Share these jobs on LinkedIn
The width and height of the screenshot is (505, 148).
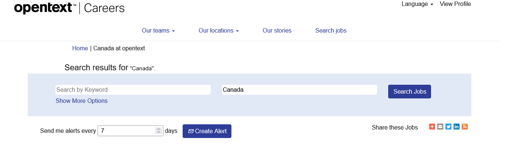tap(457, 127)
